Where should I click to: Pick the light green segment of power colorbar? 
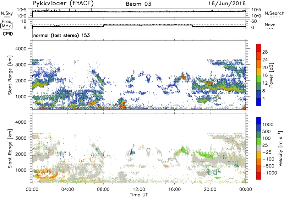259,79
